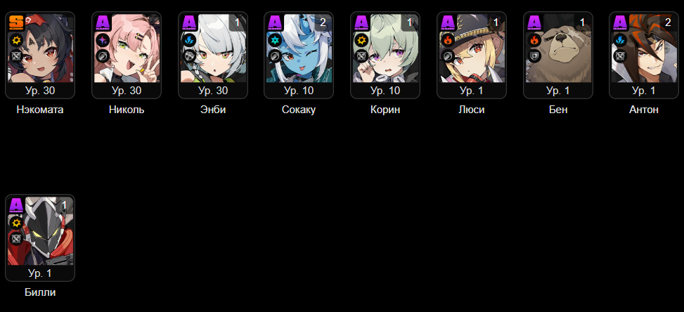Open the Билли character portrait
This screenshot has height=312, width=684.
click(x=40, y=231)
